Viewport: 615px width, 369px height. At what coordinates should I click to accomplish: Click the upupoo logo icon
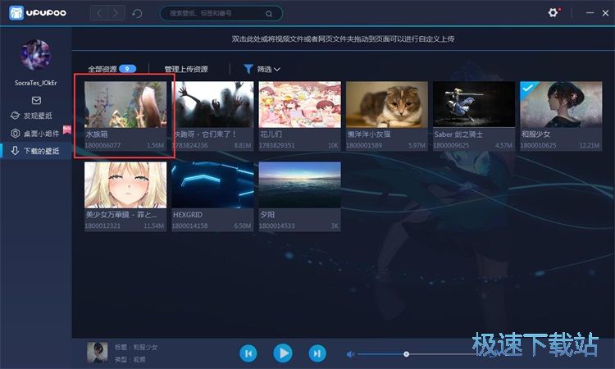pyautogui.click(x=16, y=13)
